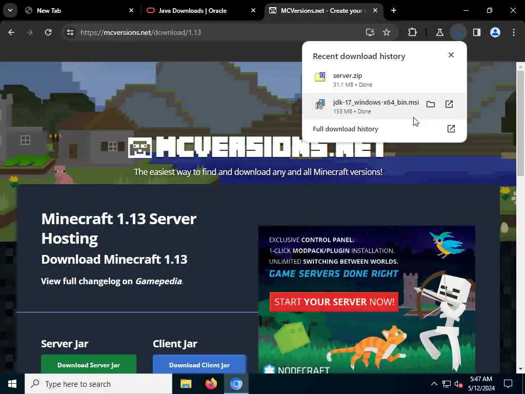Close the Recent download history popup
525x394 pixels.
451,55
